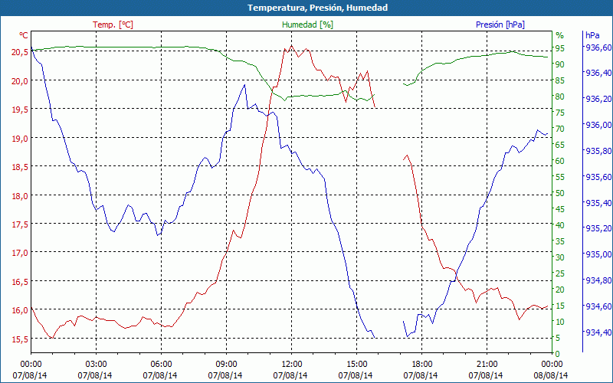The width and height of the screenshot is (613, 383).
Task: Click the 18:00 time axis label
Action: (422, 365)
